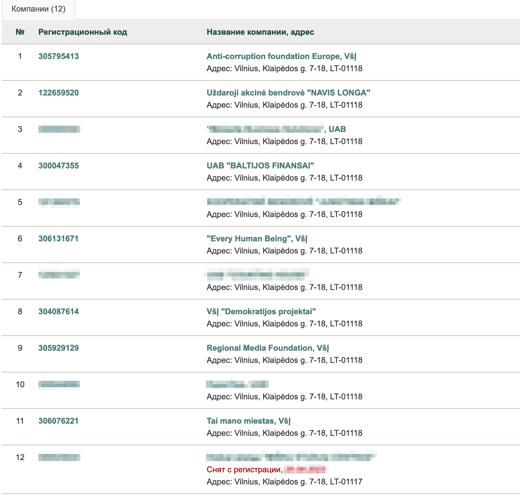
Task: Open blurred company name in row 12
Action: point(291,456)
